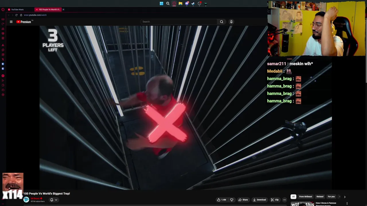Search with voice microphone icon

click(231, 22)
